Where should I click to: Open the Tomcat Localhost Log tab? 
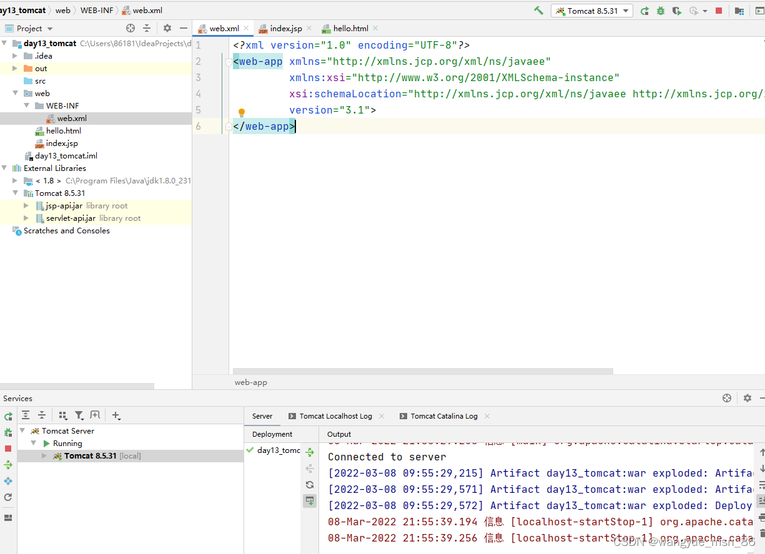tap(335, 416)
